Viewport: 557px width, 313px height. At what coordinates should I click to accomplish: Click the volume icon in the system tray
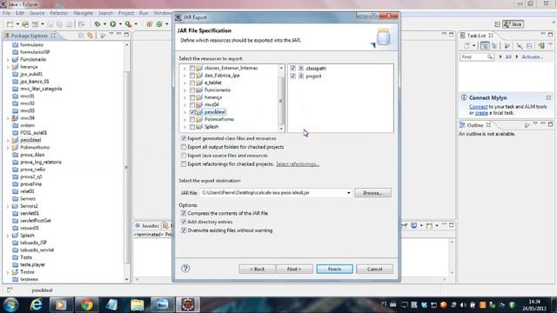click(x=463, y=304)
